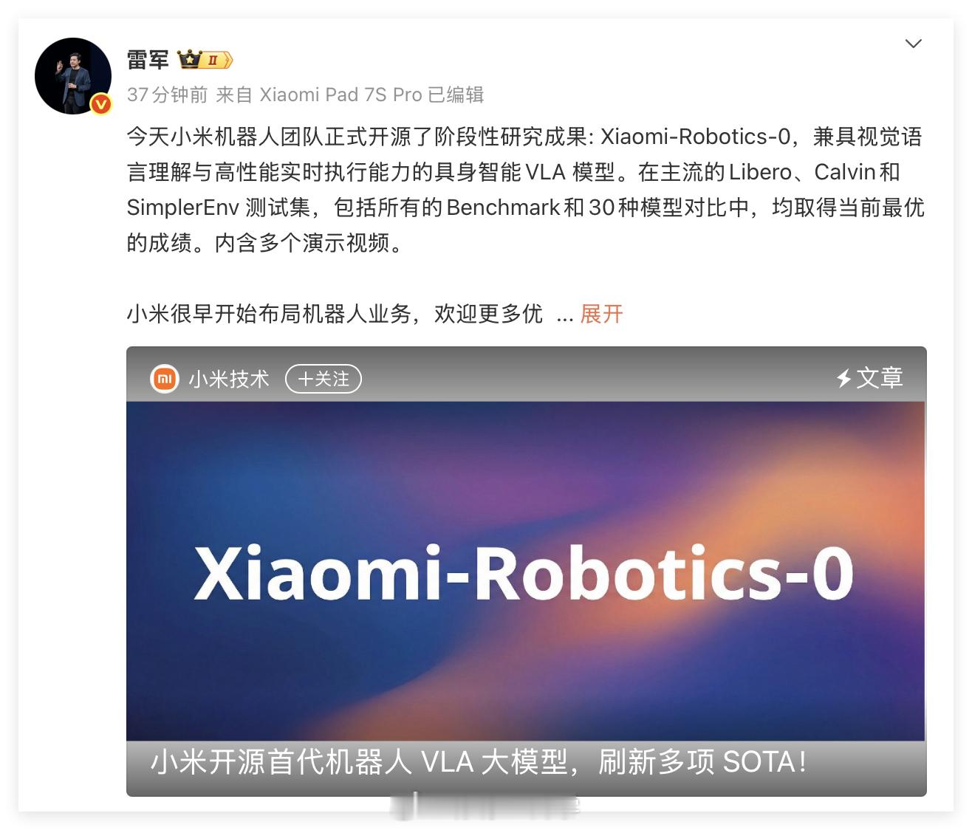The image size is (972, 830).
Task: Open the 雷军 username link
Action: coord(148,60)
